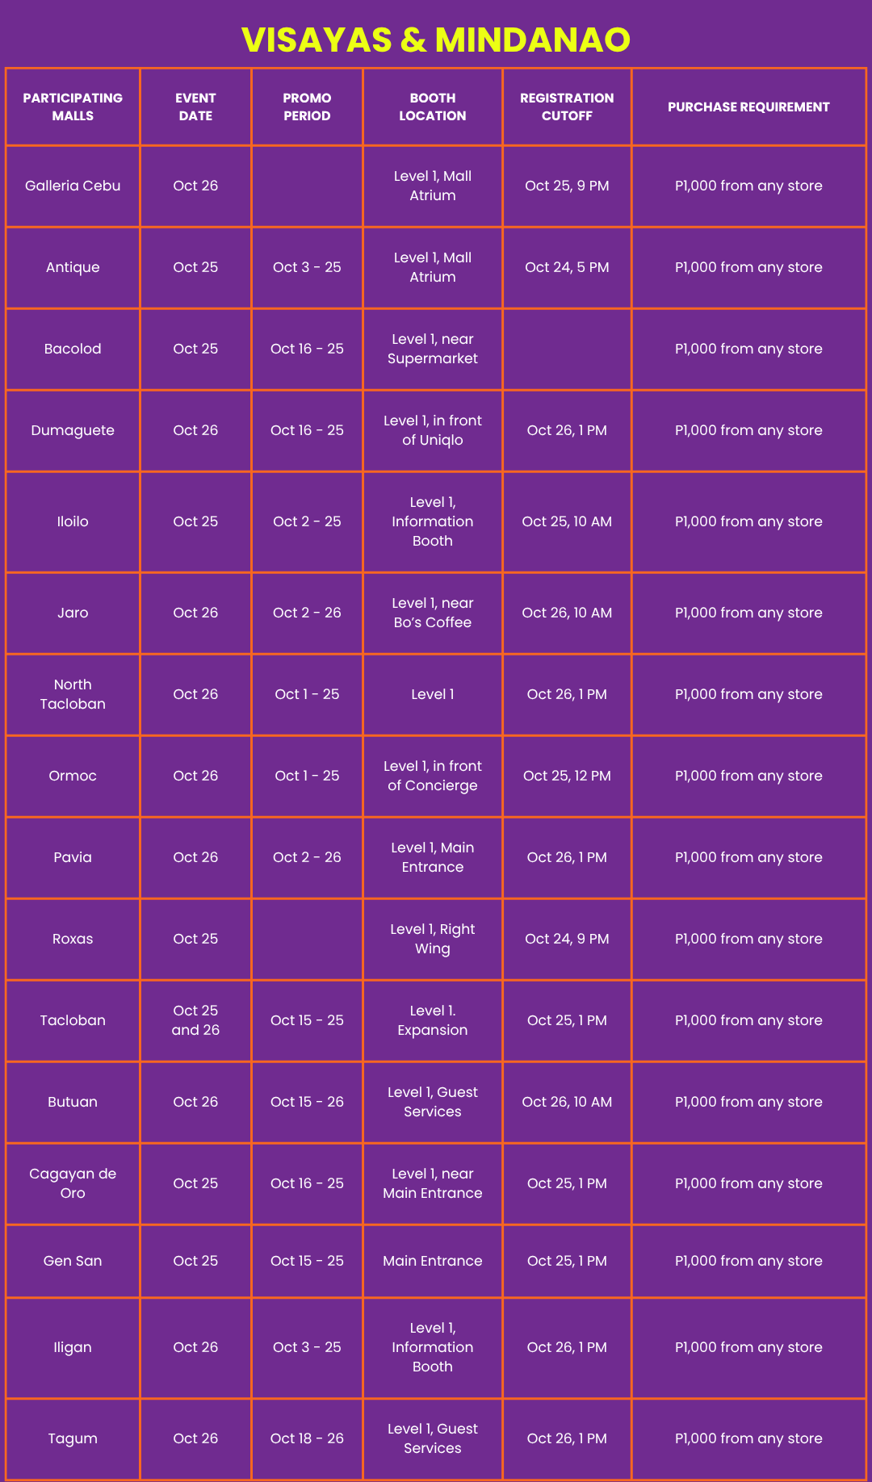872x1482 pixels.
Task: Select the Purchase Requirement column header
Action: [x=748, y=107]
